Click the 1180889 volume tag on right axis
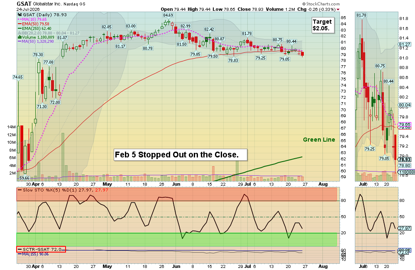This screenshot has width=415, height=270. (x=406, y=172)
